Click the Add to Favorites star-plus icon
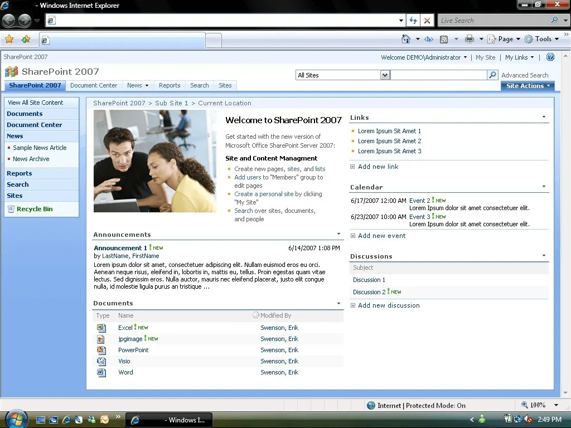 click(26, 39)
